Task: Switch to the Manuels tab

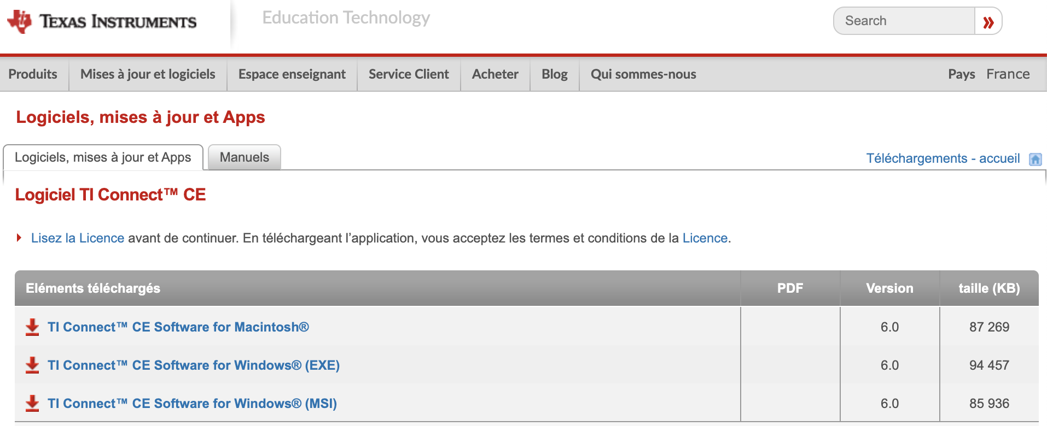Action: coord(245,157)
